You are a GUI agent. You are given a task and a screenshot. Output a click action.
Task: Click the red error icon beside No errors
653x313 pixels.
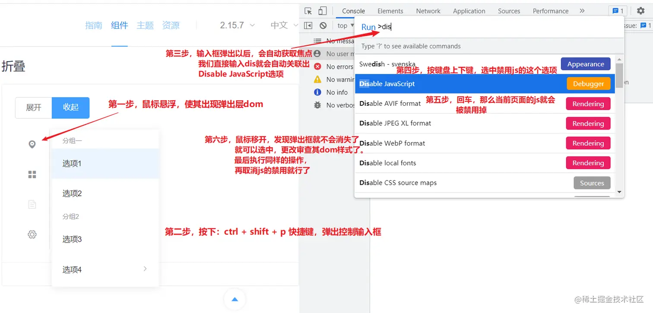[x=317, y=66]
